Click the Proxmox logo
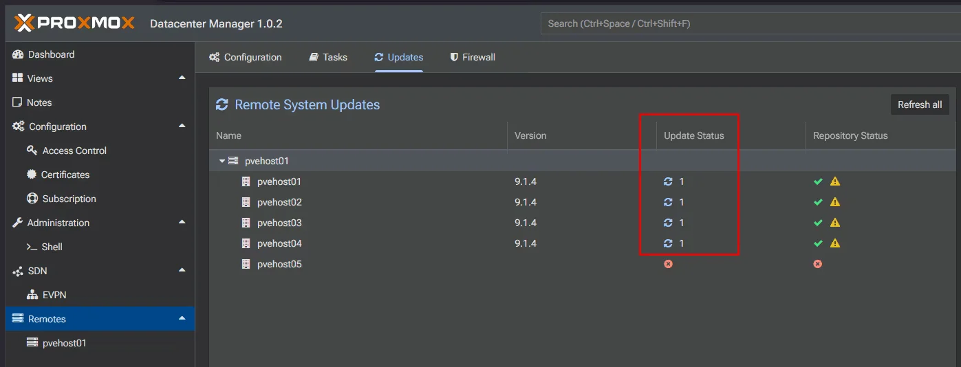Image resolution: width=961 pixels, height=367 pixels. (74, 23)
